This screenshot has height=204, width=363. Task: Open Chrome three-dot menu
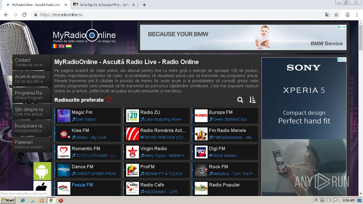click(x=357, y=15)
